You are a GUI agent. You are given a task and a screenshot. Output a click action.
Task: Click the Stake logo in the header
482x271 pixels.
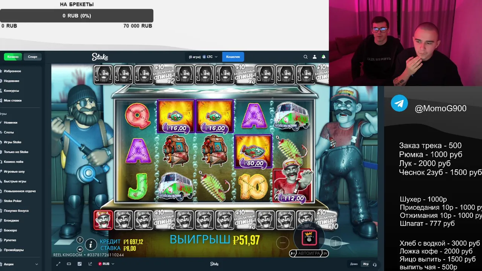(100, 57)
